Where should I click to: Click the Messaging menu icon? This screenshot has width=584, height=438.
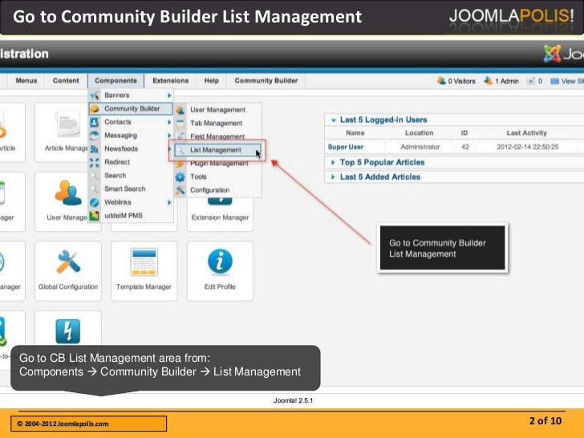click(x=95, y=136)
